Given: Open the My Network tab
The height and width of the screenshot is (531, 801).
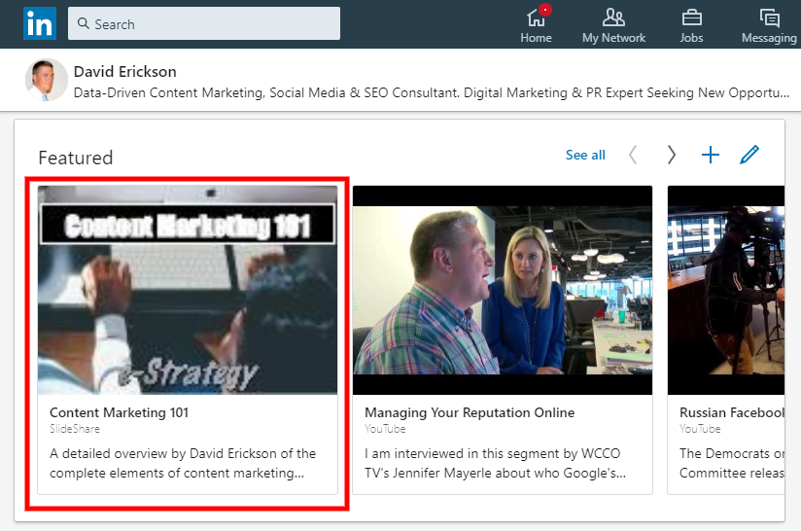Looking at the screenshot, I should [x=613, y=24].
